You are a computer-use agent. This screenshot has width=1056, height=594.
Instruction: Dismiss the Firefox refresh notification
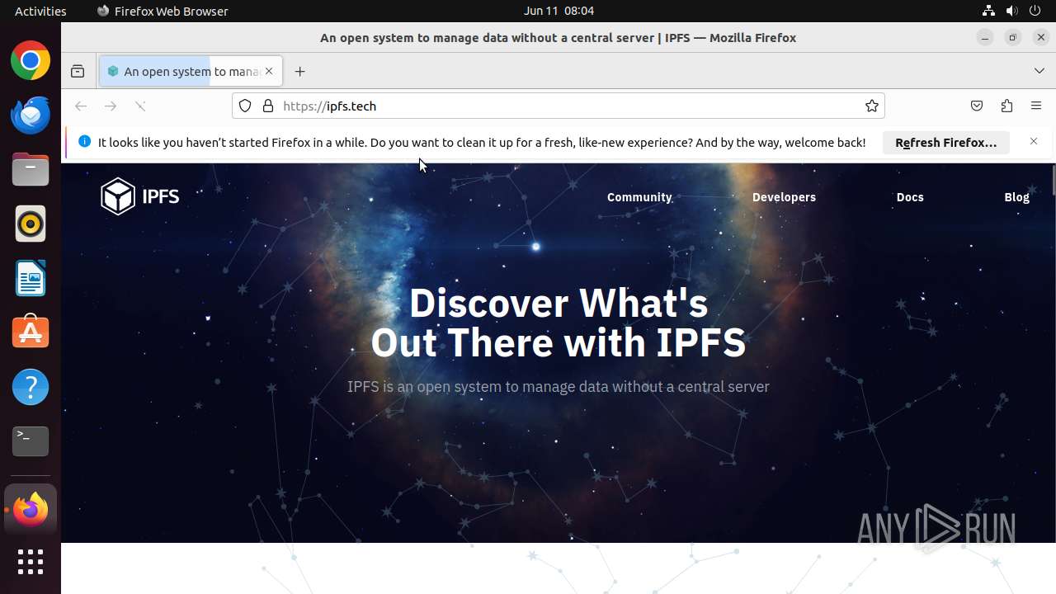(1034, 142)
